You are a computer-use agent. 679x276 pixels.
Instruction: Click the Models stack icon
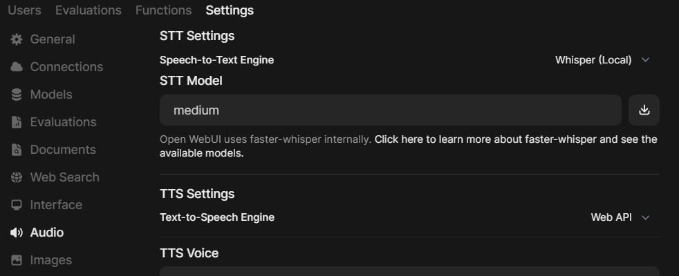point(17,95)
